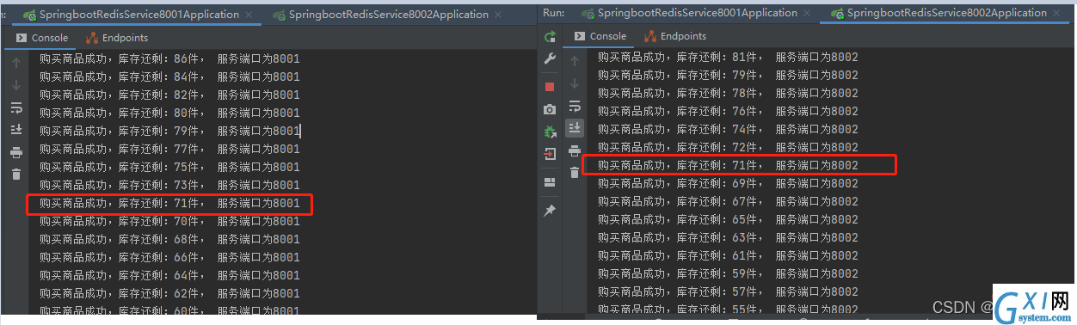Clear right console with trash icon

(x=575, y=173)
